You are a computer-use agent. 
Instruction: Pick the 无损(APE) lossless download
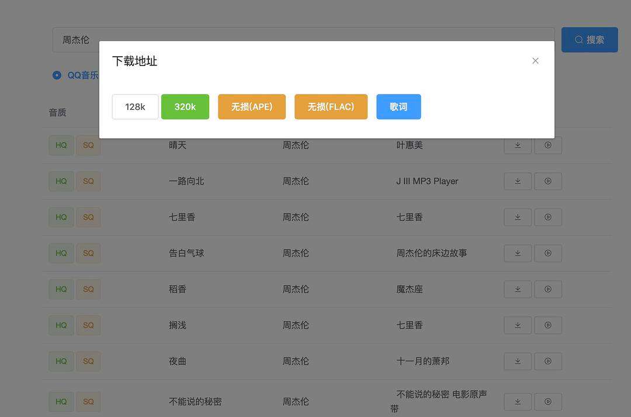tap(252, 106)
